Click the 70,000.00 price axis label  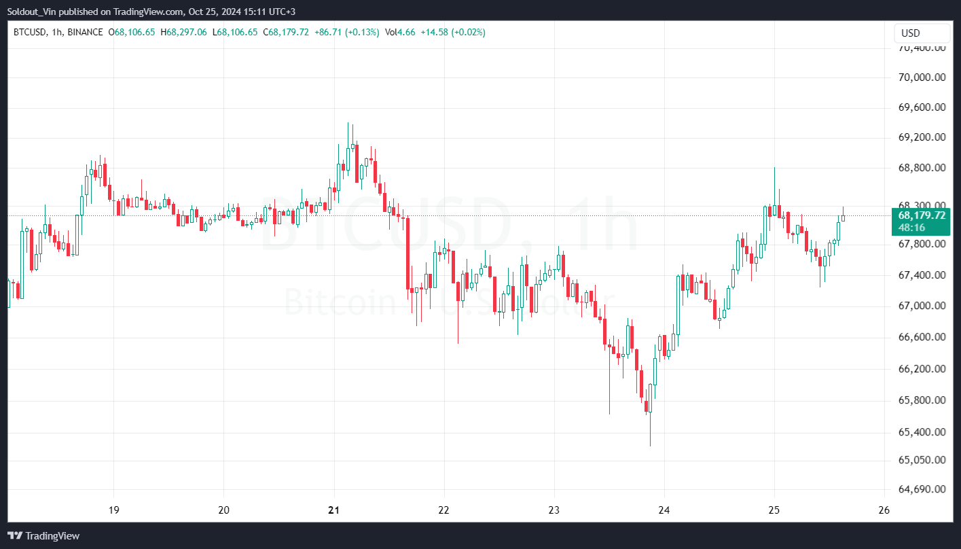click(922, 77)
